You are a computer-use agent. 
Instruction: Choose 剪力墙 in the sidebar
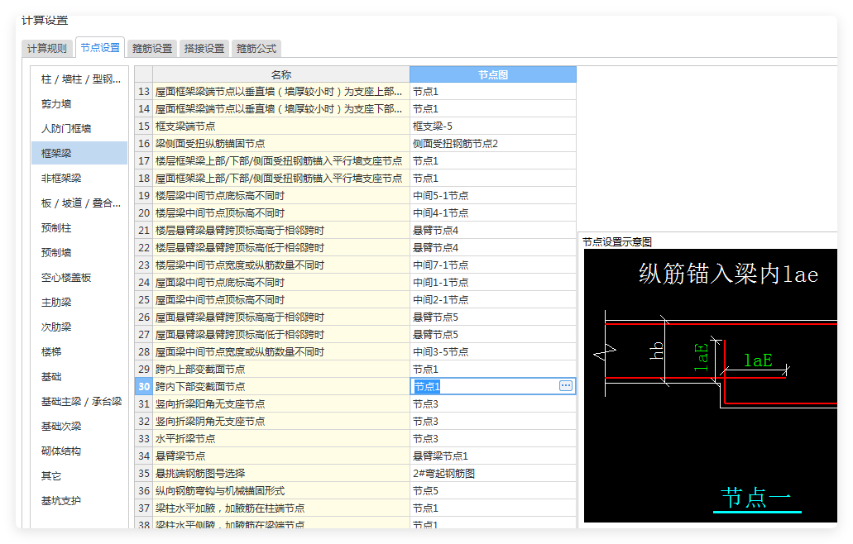[x=79, y=104]
